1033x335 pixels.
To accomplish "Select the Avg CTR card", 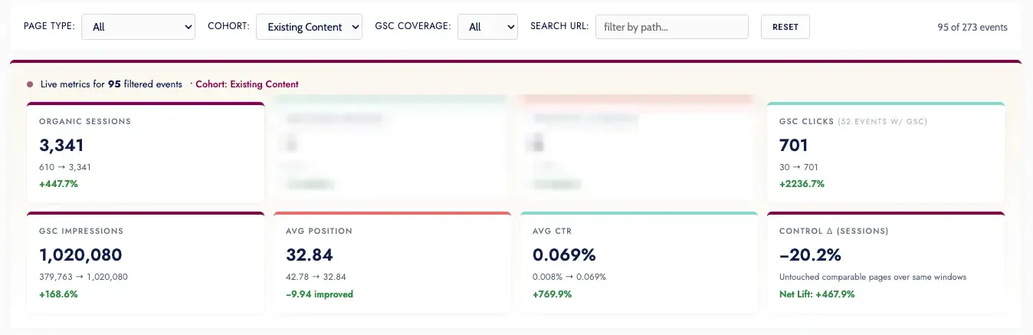I will coord(638,262).
